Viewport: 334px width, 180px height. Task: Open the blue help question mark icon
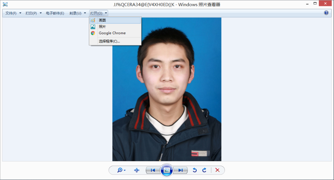point(326,13)
